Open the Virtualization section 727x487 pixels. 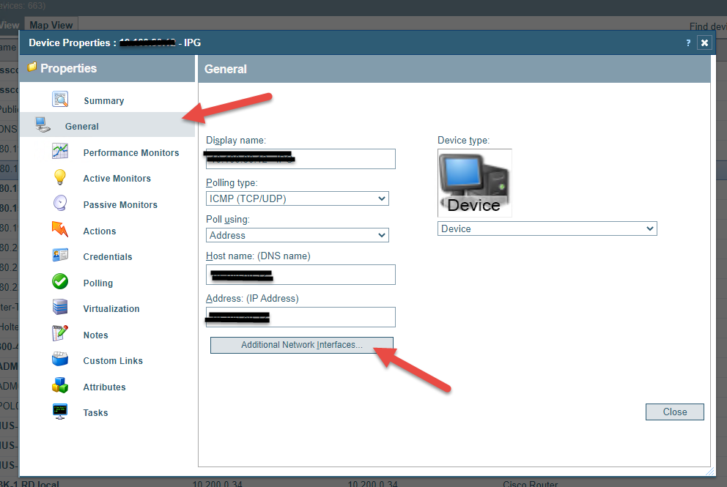pyautogui.click(x=111, y=308)
